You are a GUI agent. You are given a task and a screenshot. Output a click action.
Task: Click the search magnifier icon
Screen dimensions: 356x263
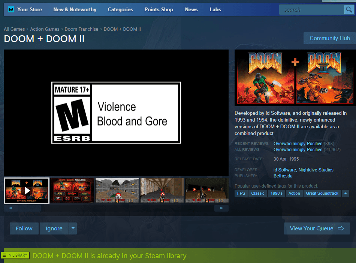(349, 10)
